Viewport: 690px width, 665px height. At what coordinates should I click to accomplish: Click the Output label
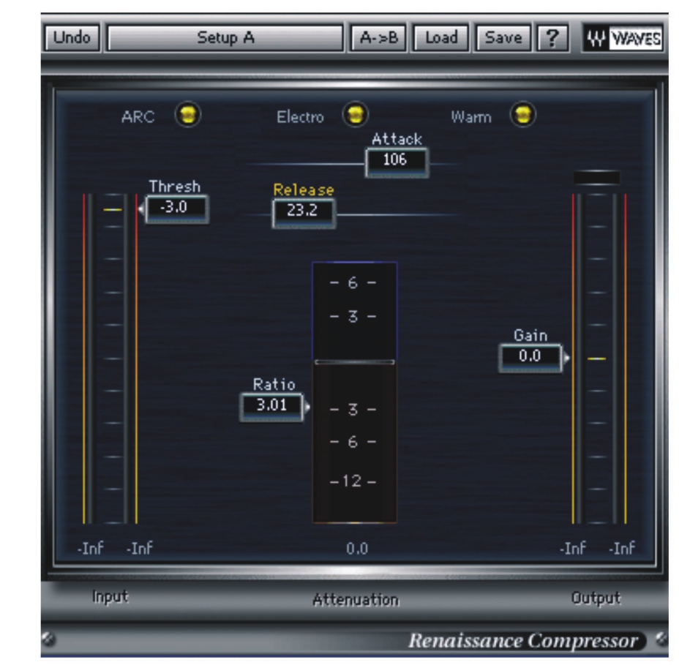596,598
